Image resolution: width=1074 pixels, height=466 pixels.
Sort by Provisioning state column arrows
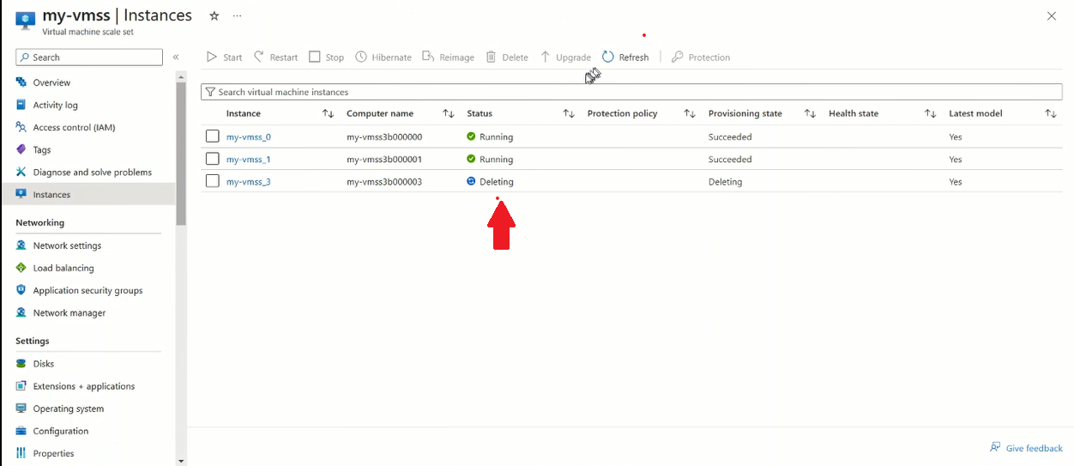[x=810, y=113]
